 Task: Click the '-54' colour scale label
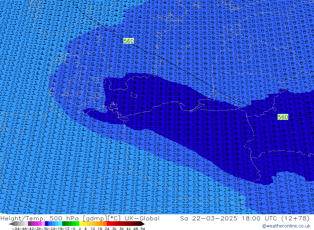(16, 229)
